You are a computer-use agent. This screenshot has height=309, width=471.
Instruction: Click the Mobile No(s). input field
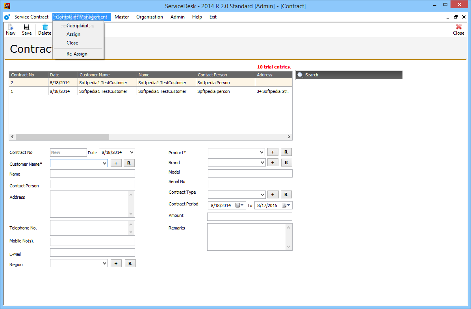(92, 242)
